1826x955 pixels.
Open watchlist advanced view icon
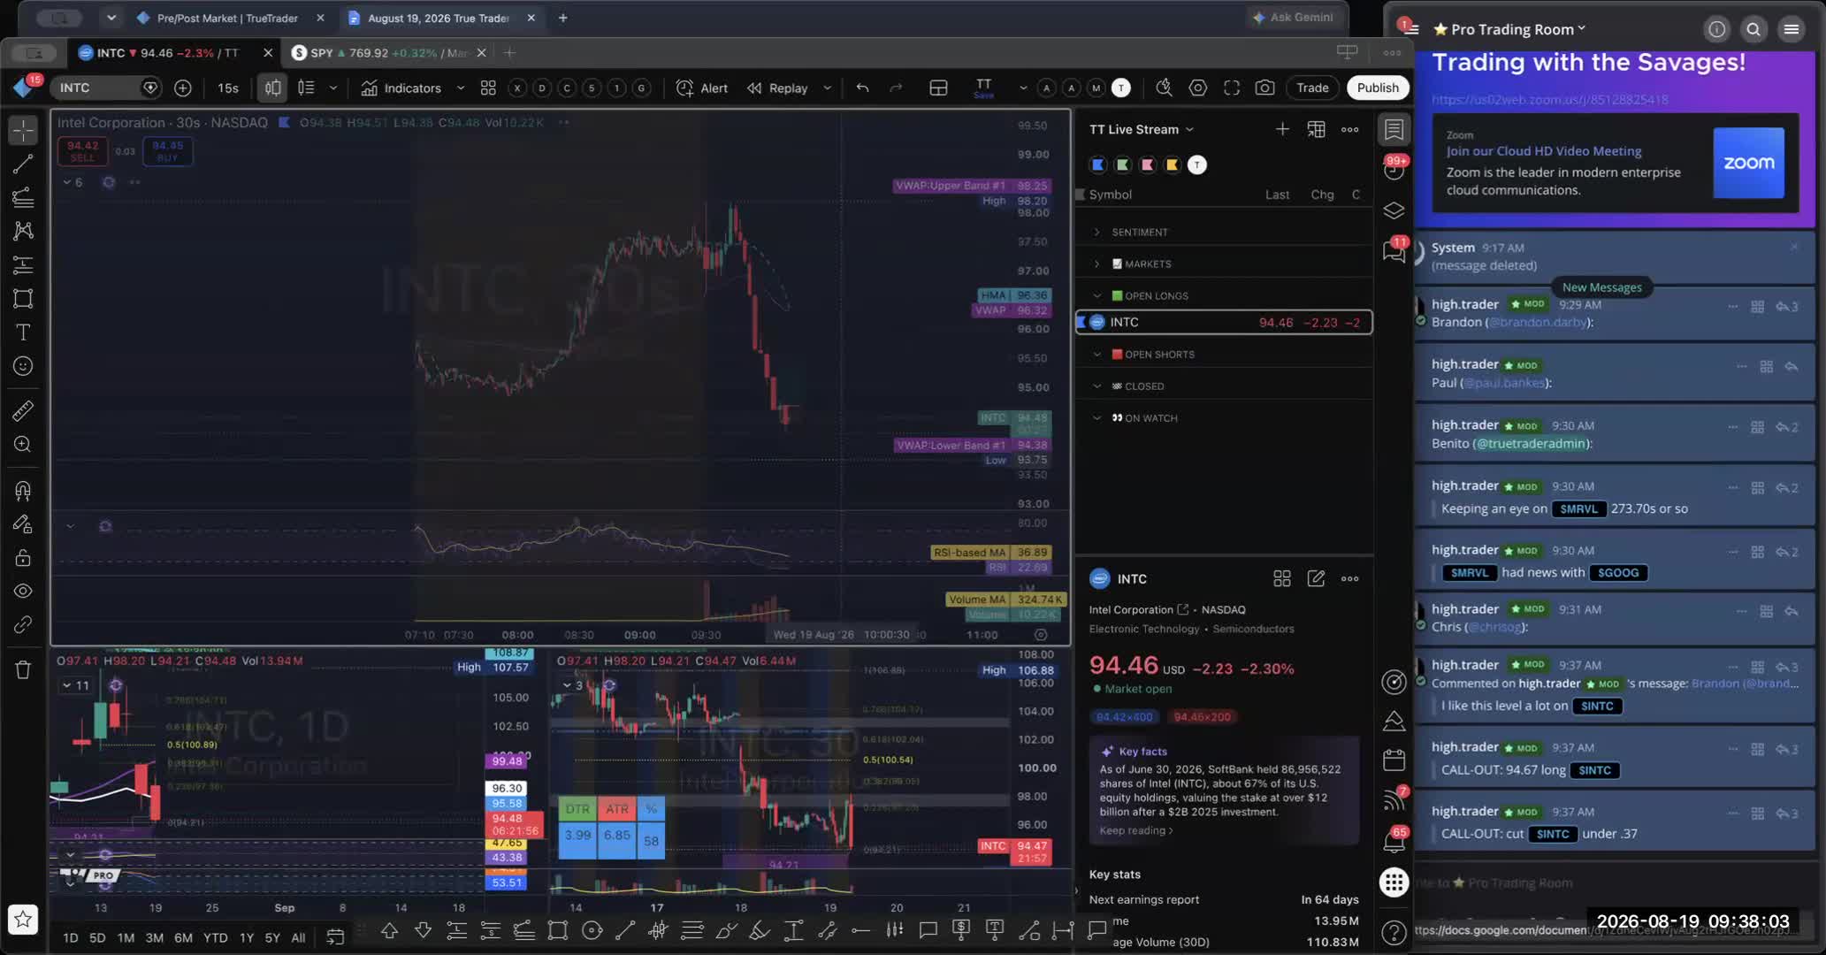point(1316,129)
